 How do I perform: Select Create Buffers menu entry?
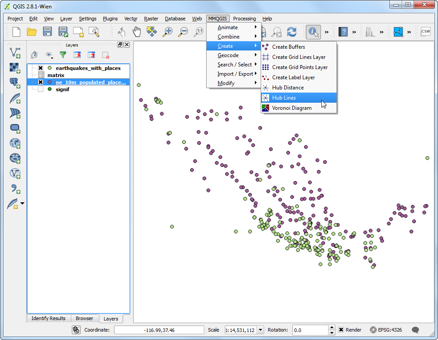point(299,47)
